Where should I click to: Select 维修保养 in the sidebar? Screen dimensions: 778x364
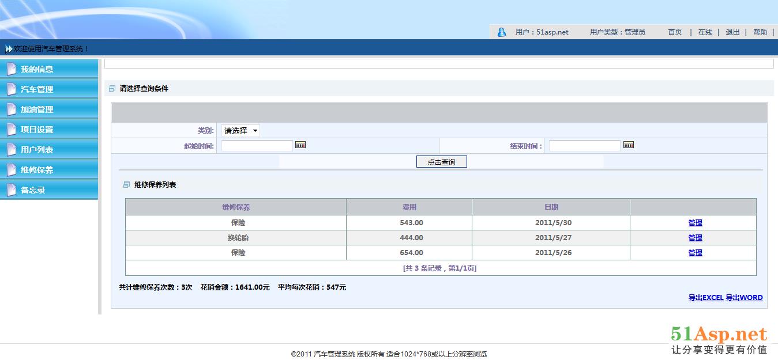coord(37,170)
